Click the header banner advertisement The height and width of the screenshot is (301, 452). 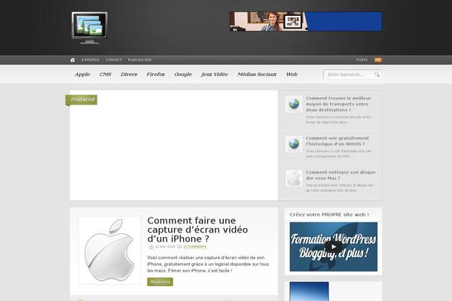pos(306,21)
